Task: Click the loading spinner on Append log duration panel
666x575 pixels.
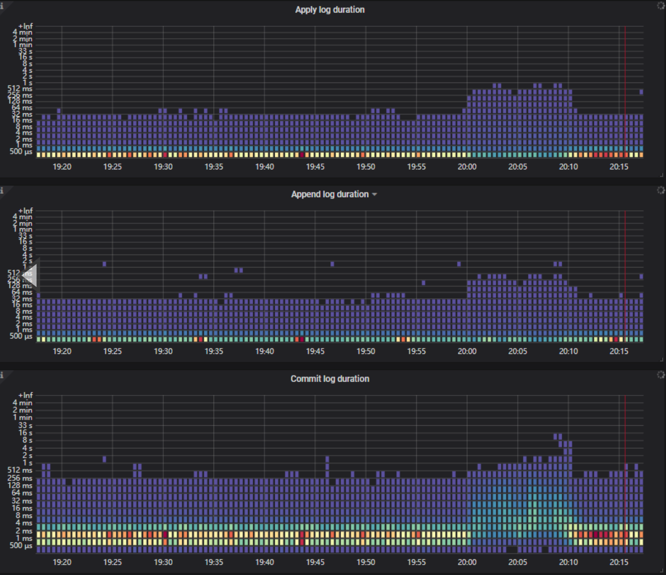Action: coord(661,190)
